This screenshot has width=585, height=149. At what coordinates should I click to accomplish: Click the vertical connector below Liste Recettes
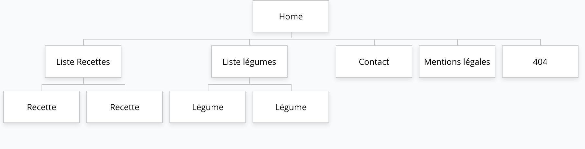(83, 81)
